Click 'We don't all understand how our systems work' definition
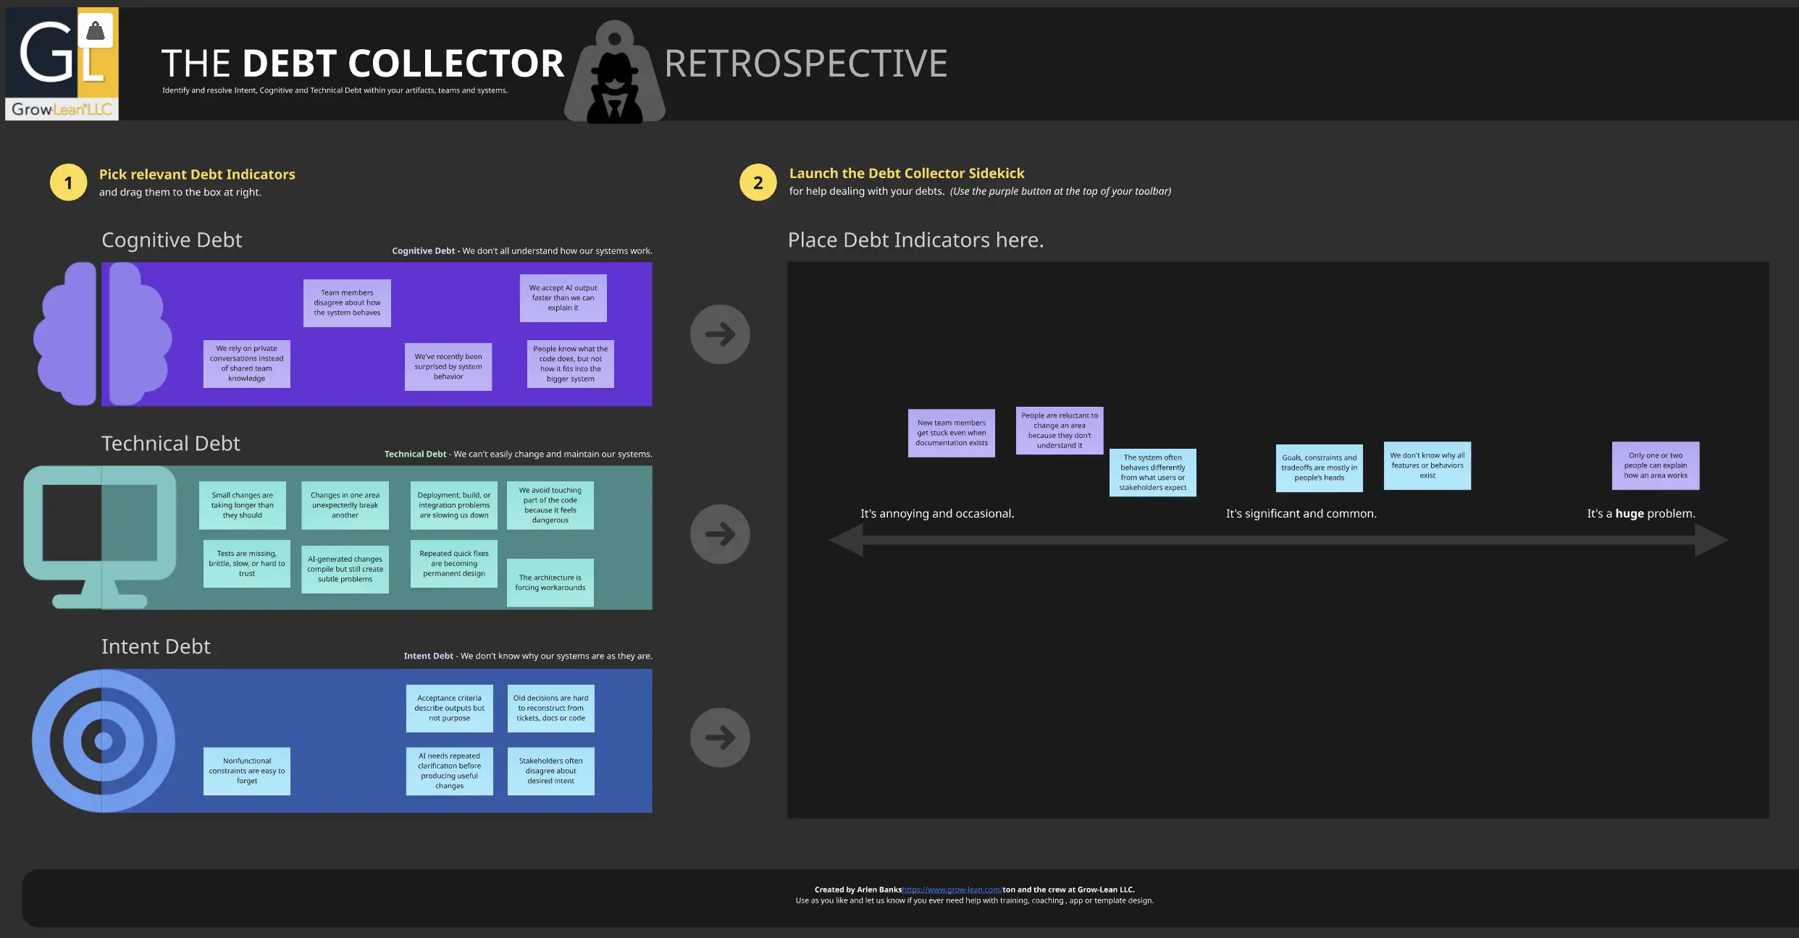The height and width of the screenshot is (938, 1799). (x=558, y=251)
